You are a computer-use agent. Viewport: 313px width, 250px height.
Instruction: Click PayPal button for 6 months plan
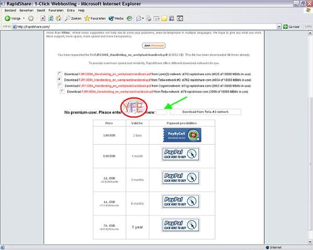point(180,202)
